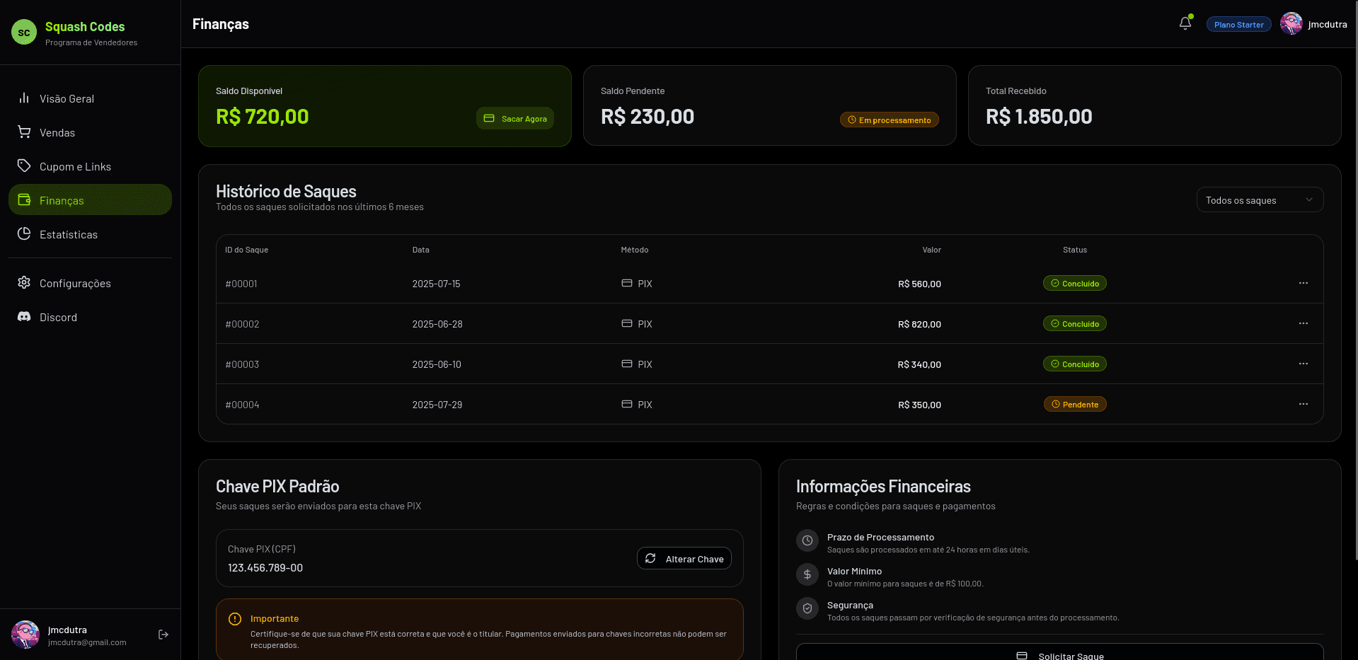Viewport: 1358px width, 660px height.
Task: Select the Vendas shopping cart icon
Action: (x=24, y=132)
